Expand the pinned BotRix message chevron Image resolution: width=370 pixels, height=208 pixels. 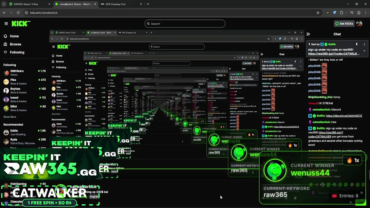(x=364, y=51)
